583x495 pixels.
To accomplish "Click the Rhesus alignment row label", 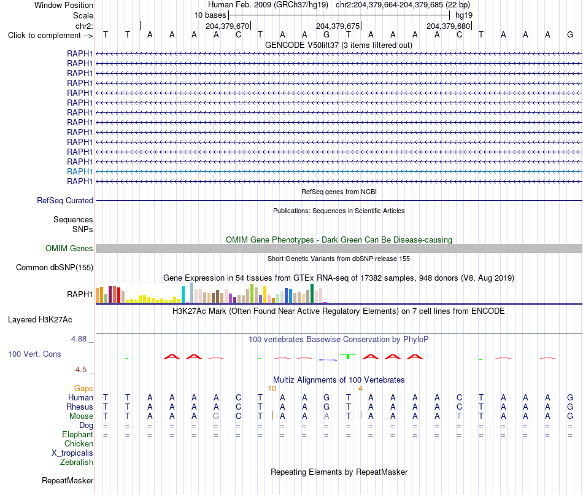I will point(80,407).
